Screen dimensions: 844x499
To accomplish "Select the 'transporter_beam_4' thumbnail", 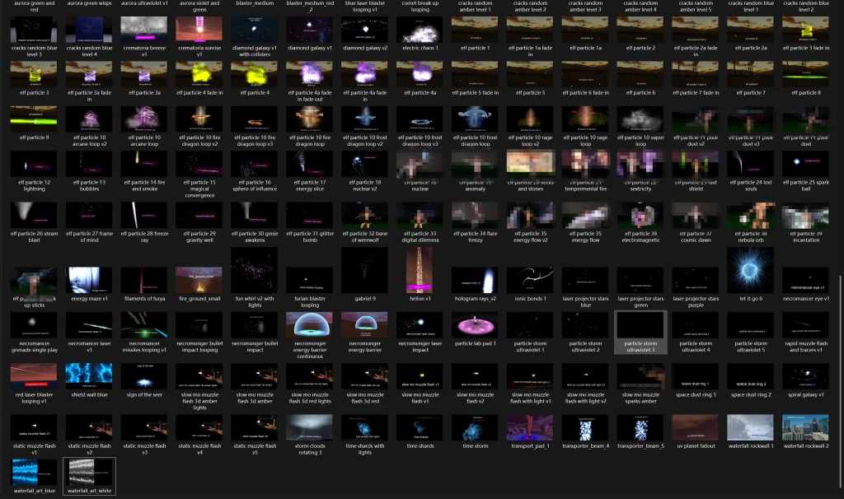I will click(585, 427).
